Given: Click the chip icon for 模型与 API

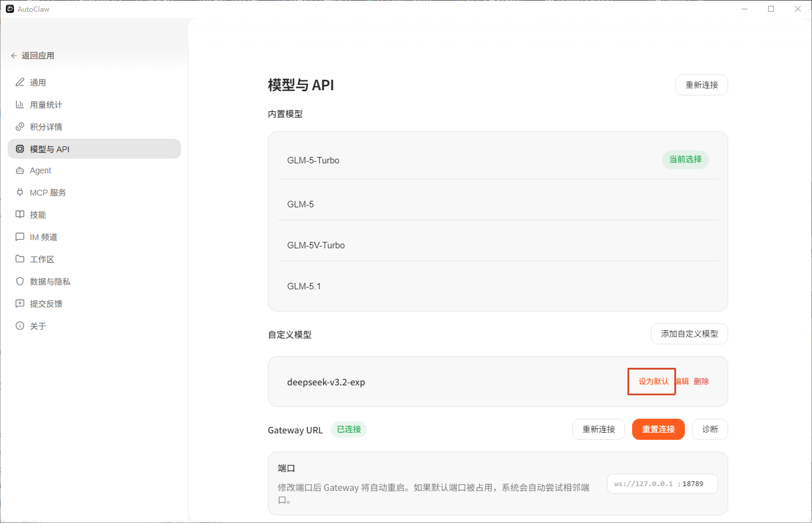Looking at the screenshot, I should point(20,149).
